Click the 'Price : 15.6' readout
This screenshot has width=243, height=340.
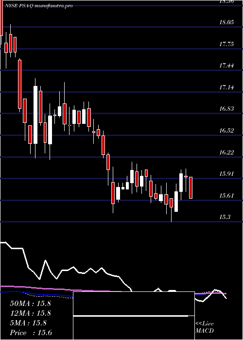tap(31, 333)
